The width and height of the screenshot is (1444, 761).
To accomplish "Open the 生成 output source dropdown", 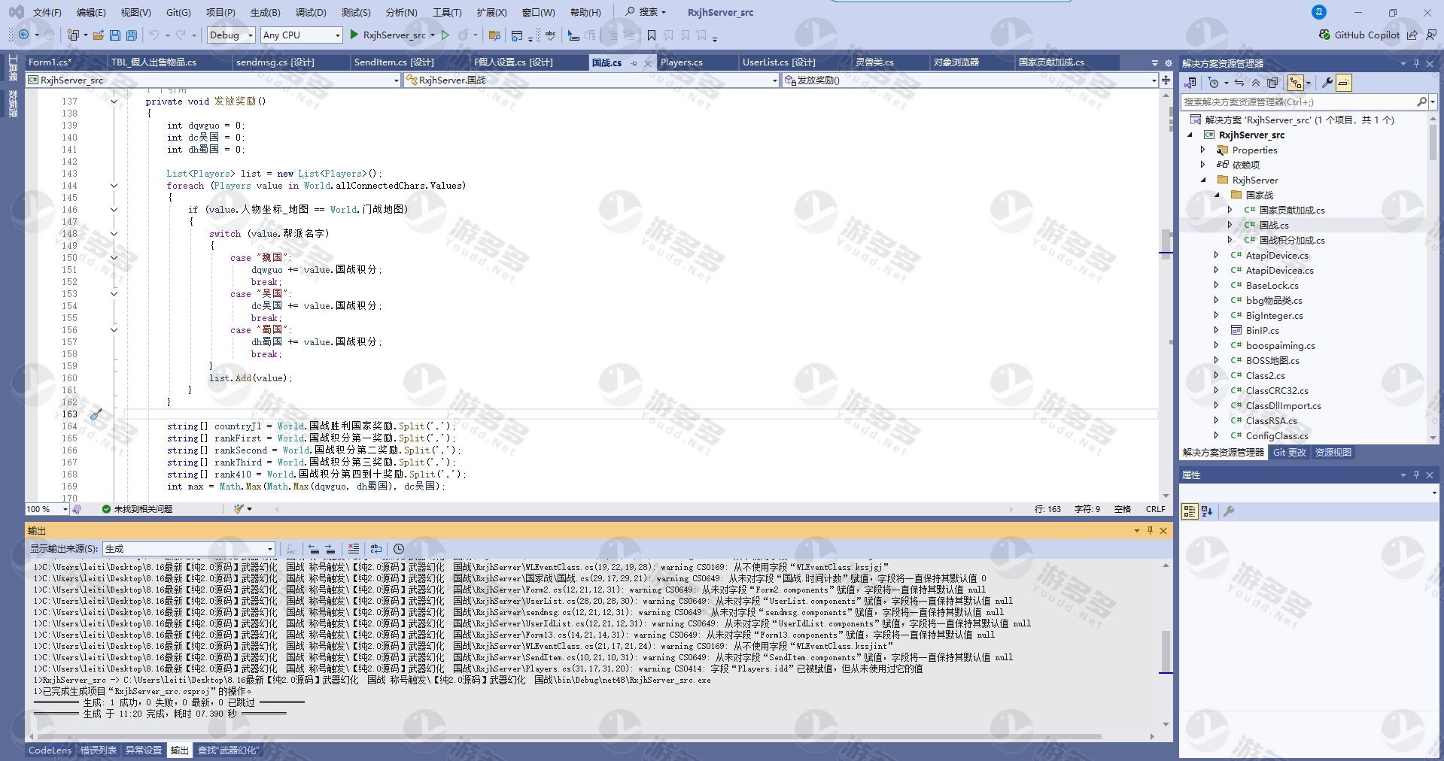I will coord(189,549).
